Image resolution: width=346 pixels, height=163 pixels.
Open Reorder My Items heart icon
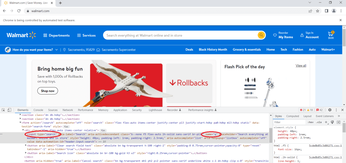275,35
